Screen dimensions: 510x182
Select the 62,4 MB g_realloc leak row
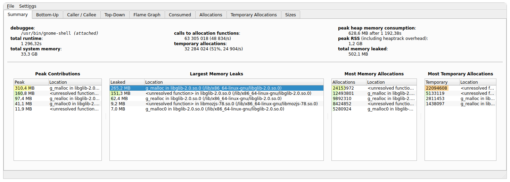216,98
